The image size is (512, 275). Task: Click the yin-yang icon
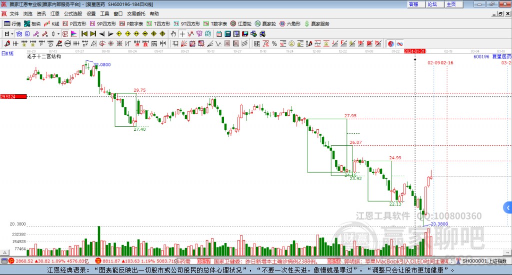pyautogui.click(x=390, y=43)
